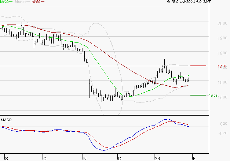This screenshot has width=230, height=161.
Task: Click the TEC copyright timestamp text
Action: (x=189, y=2)
